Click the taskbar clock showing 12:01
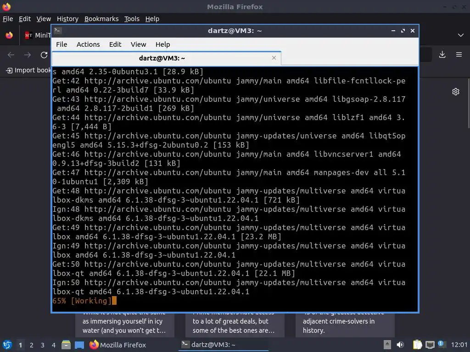The image size is (470, 352). [x=459, y=345]
